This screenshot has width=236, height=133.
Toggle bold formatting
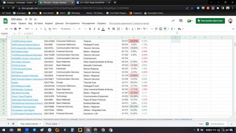pos(90,29)
